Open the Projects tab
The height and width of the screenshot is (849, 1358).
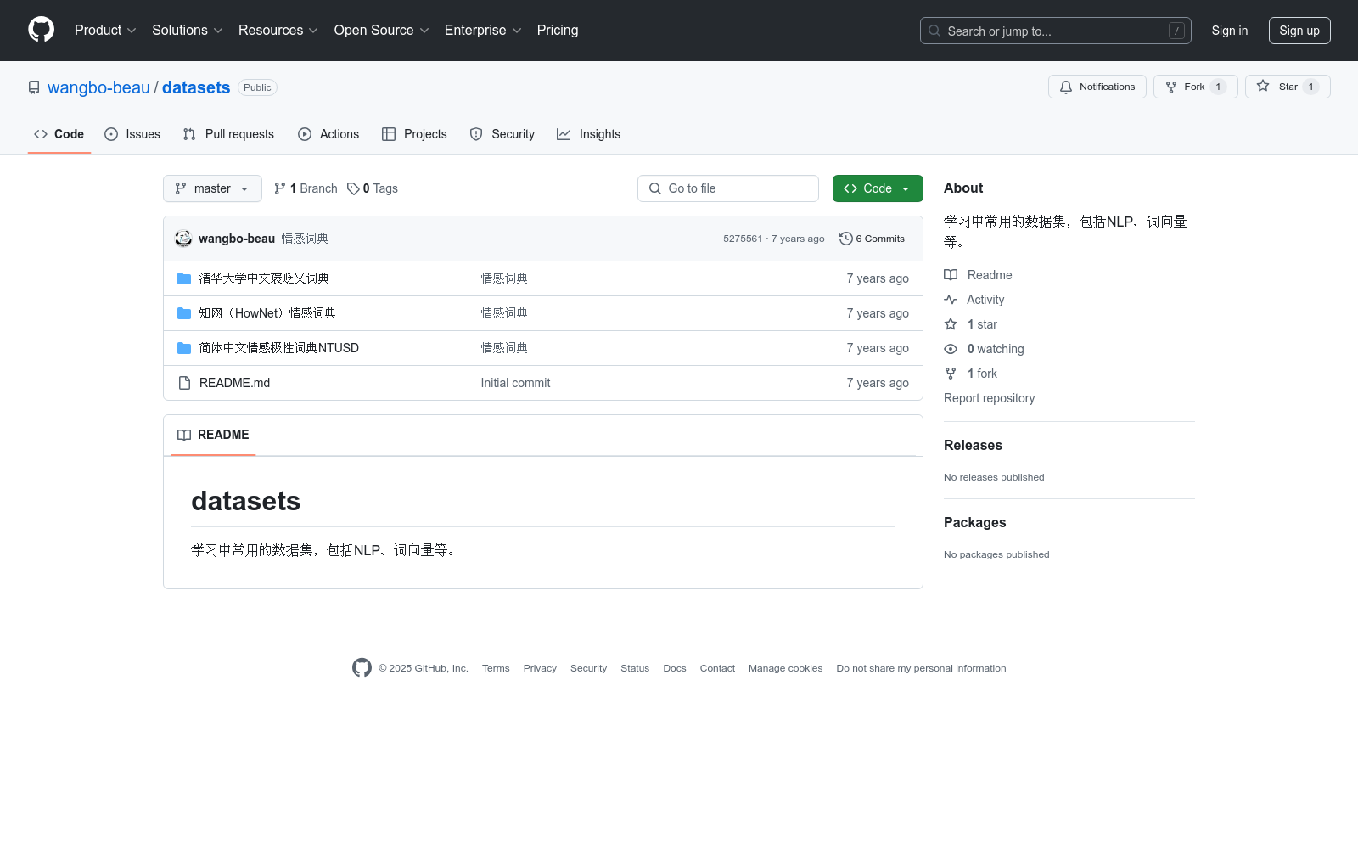point(414,134)
